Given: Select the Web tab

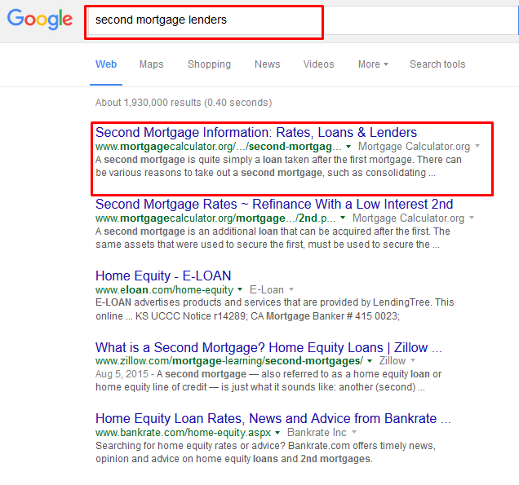Looking at the screenshot, I should pyautogui.click(x=106, y=64).
